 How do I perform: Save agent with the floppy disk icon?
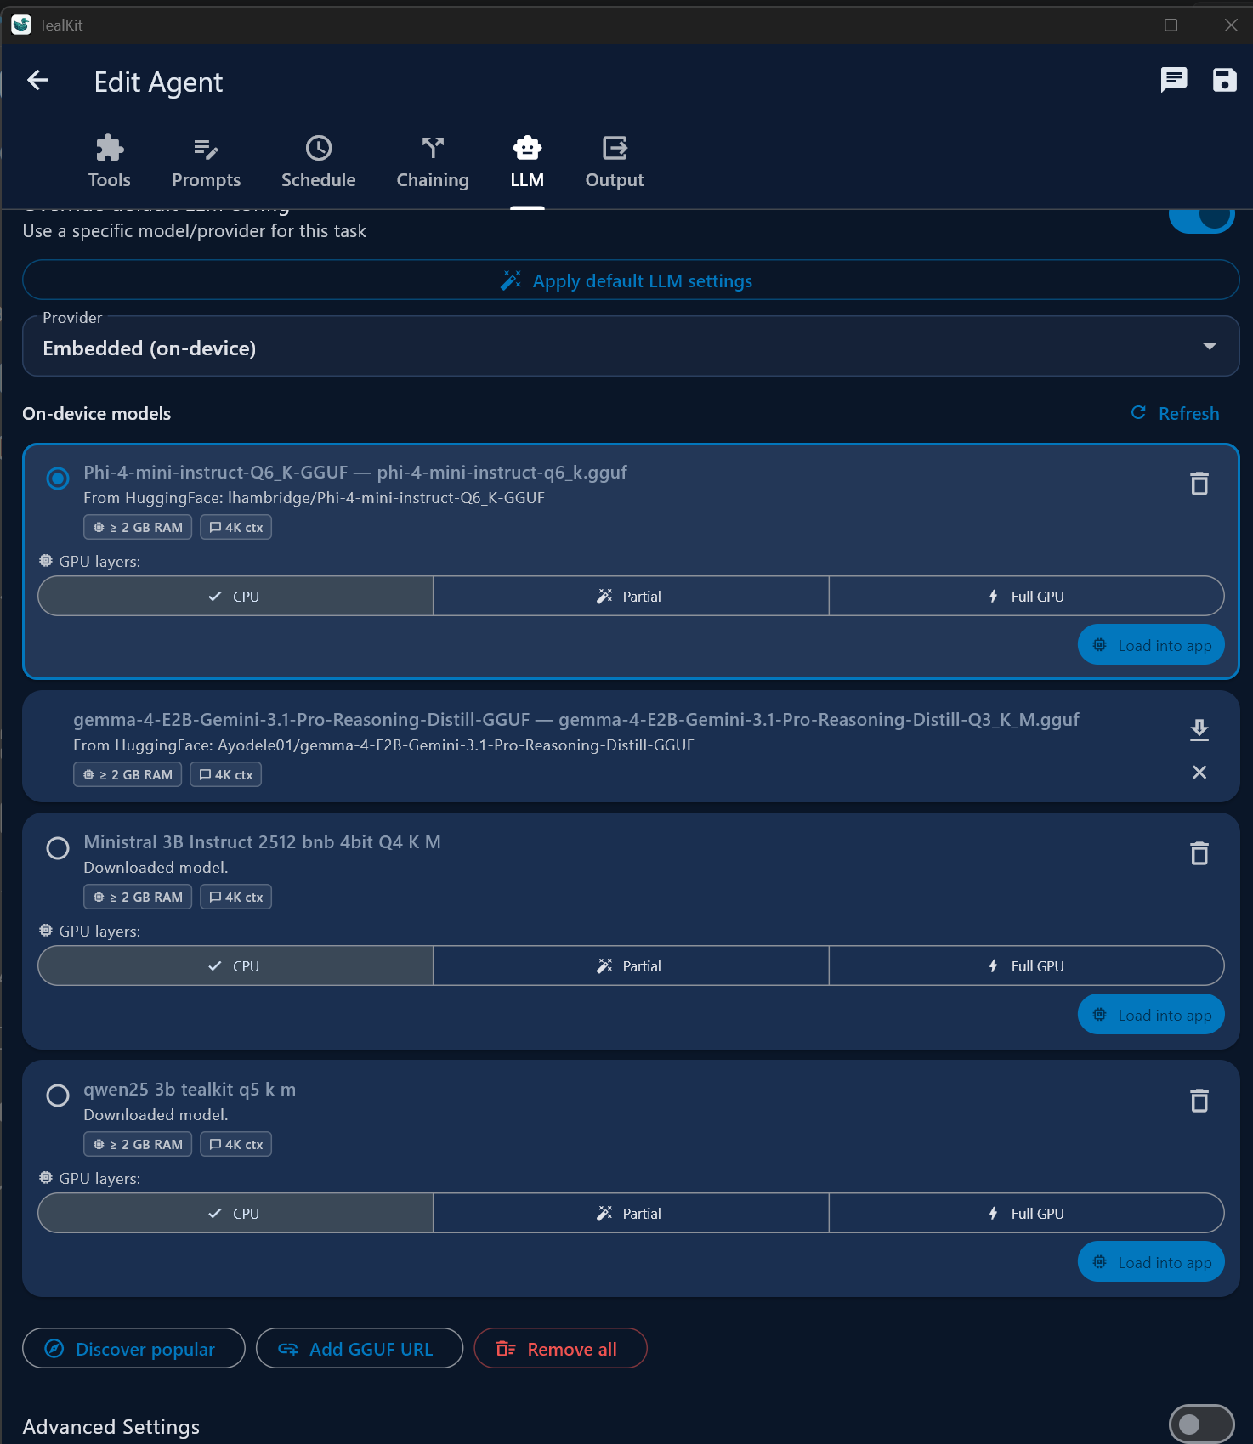coord(1224,80)
